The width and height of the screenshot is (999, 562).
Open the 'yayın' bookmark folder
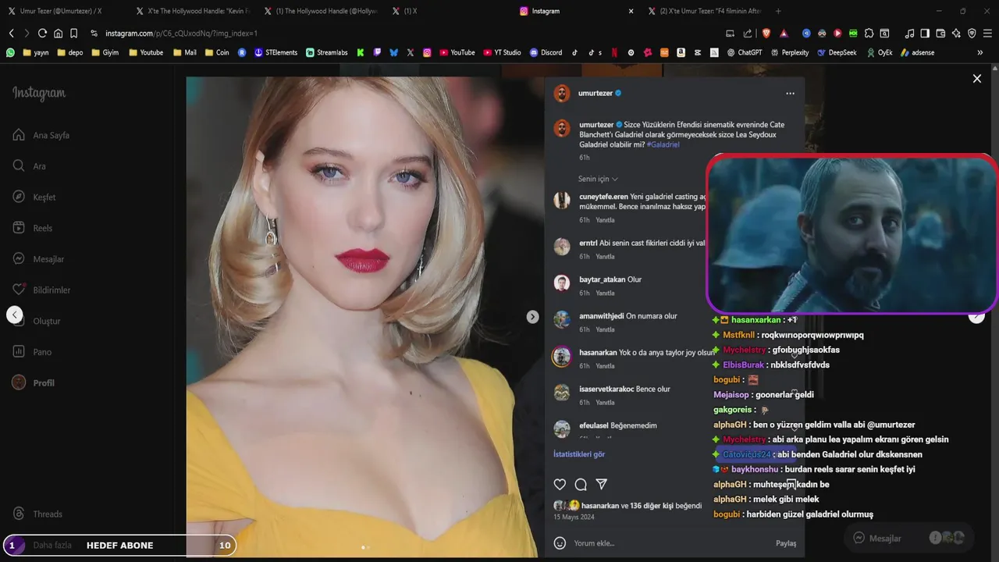click(x=35, y=52)
